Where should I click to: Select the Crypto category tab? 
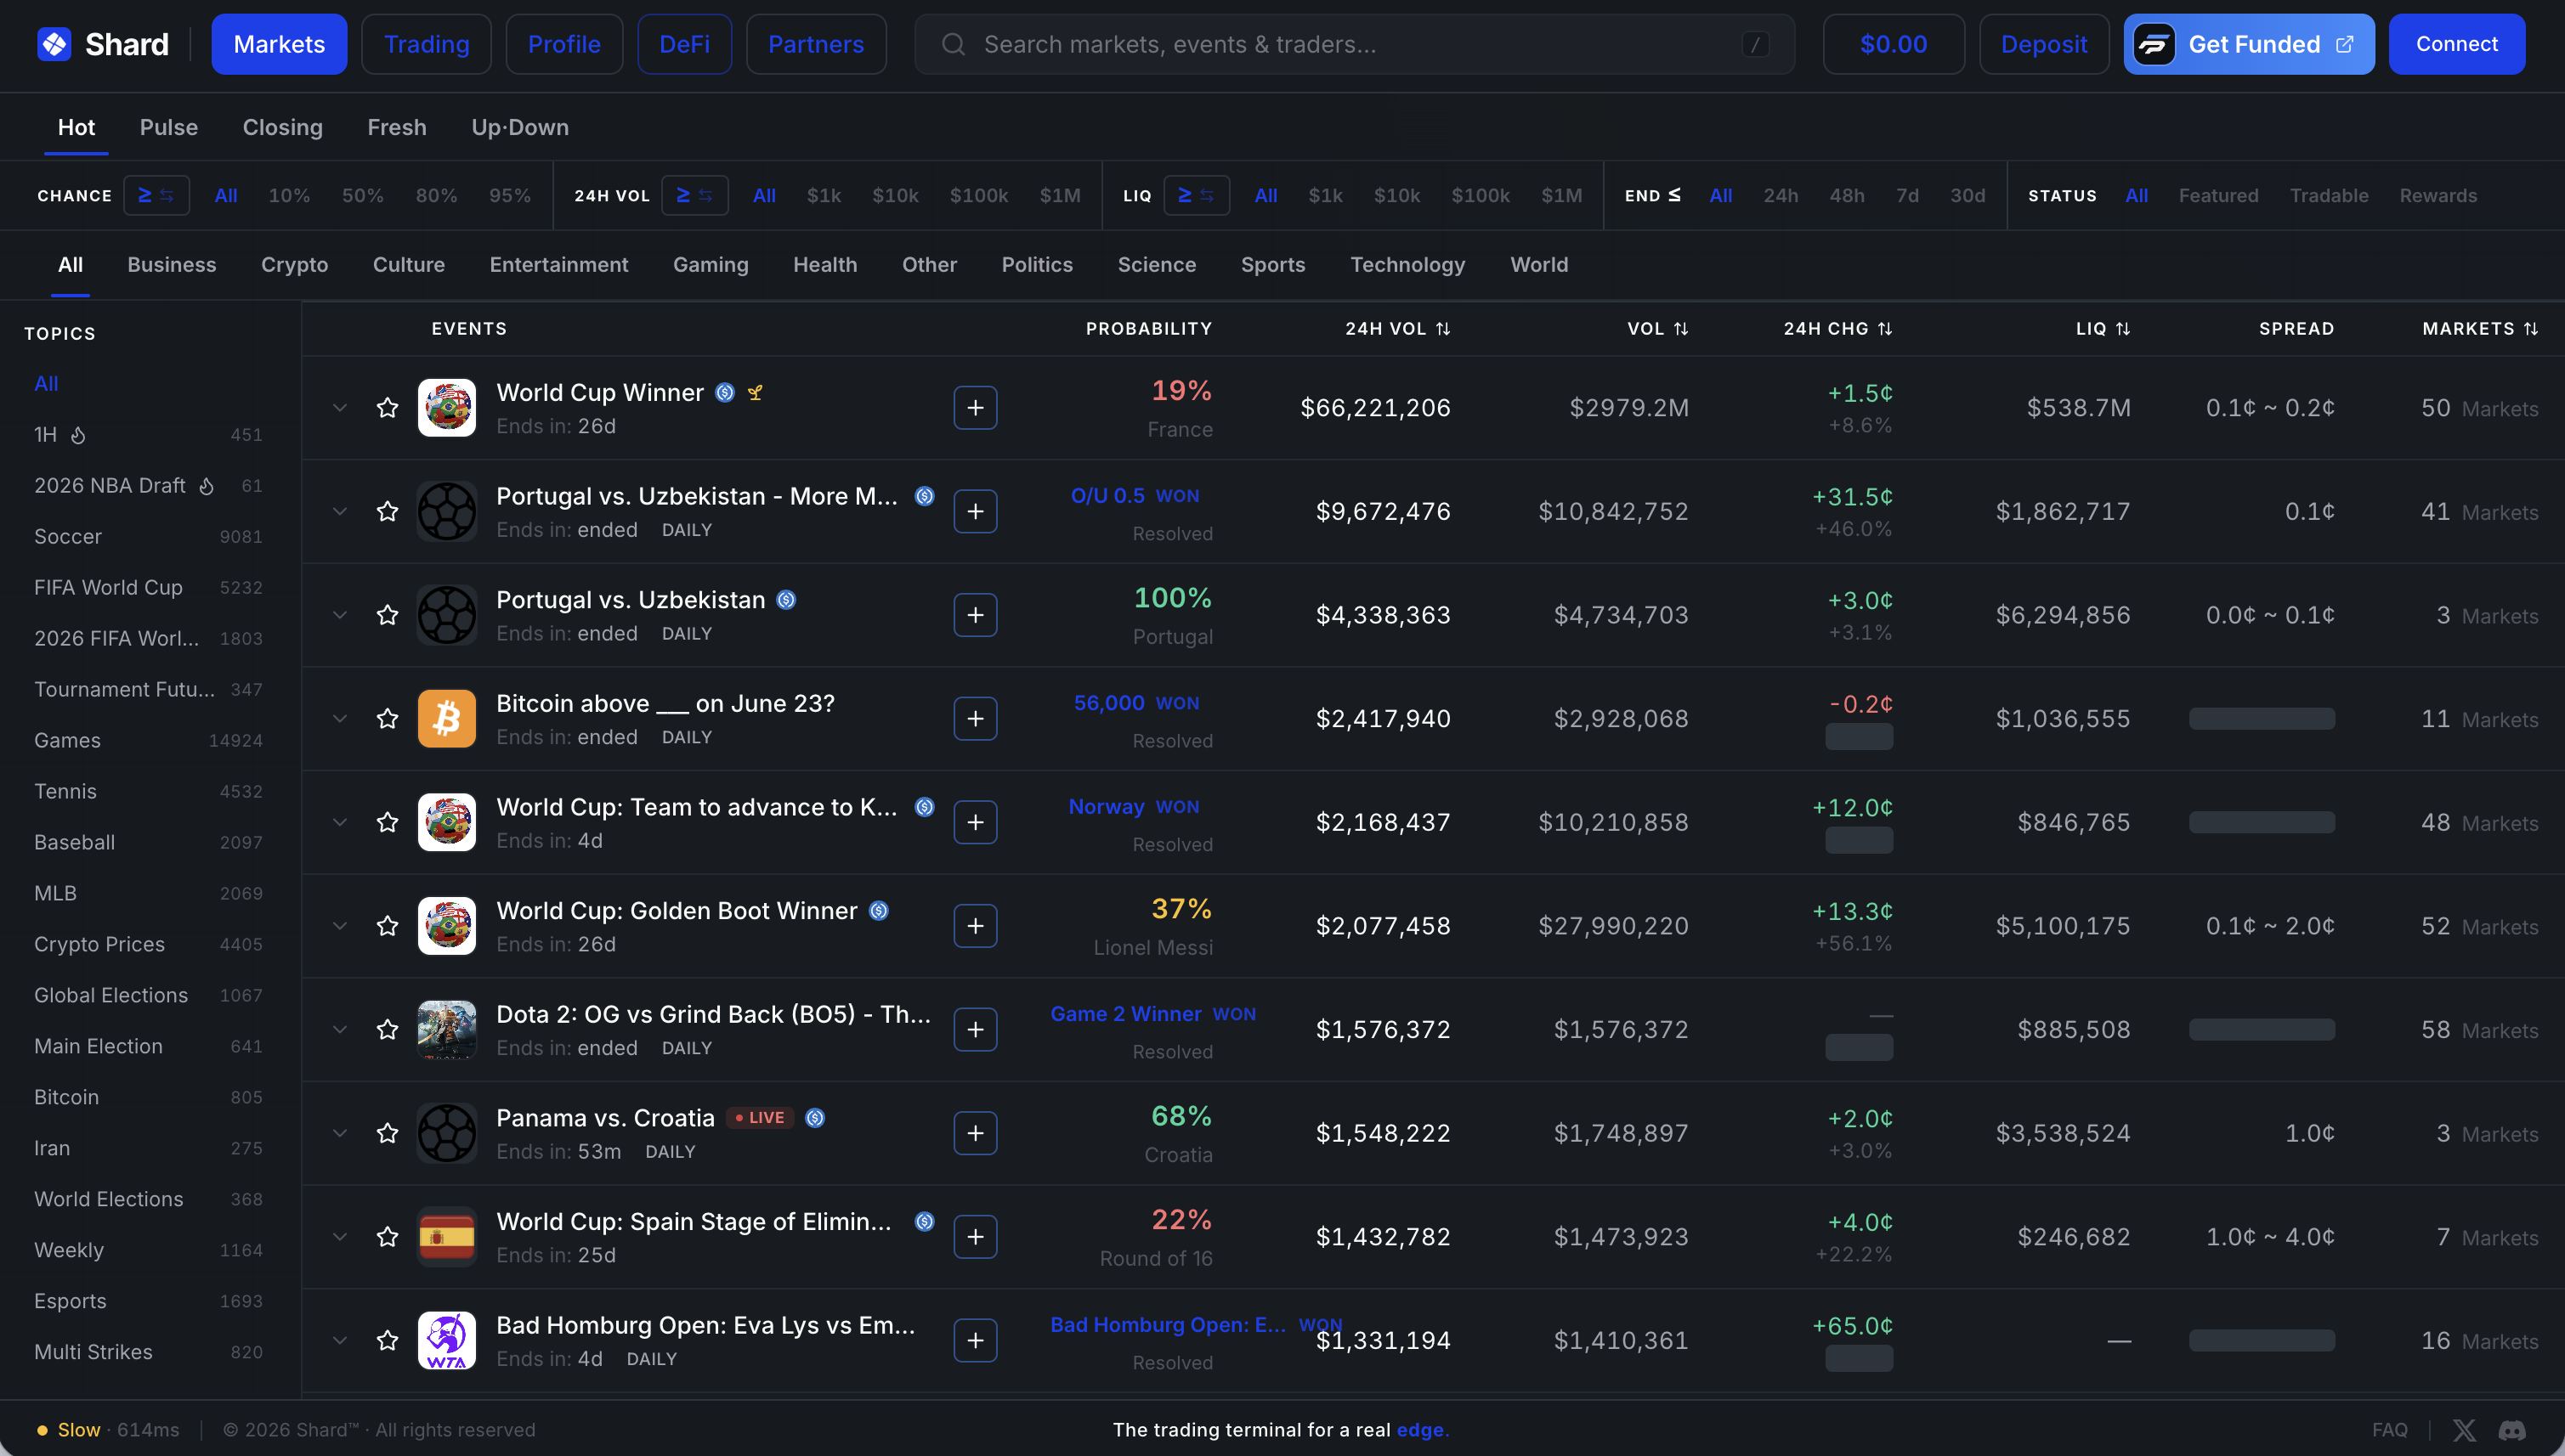[x=294, y=264]
